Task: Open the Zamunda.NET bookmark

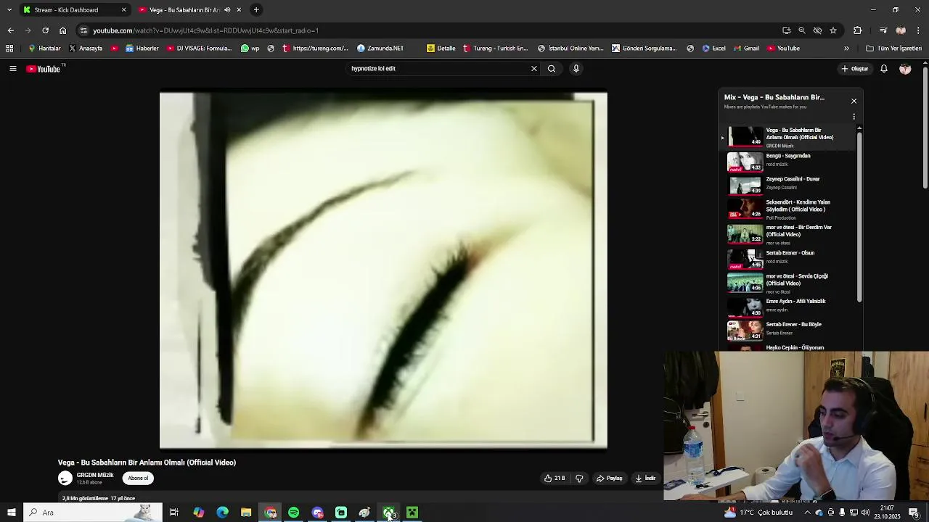Action: click(x=380, y=49)
